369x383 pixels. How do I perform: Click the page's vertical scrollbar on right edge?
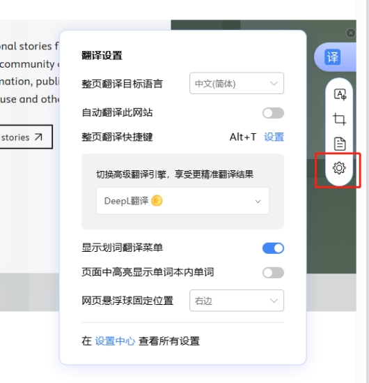pos(368,191)
